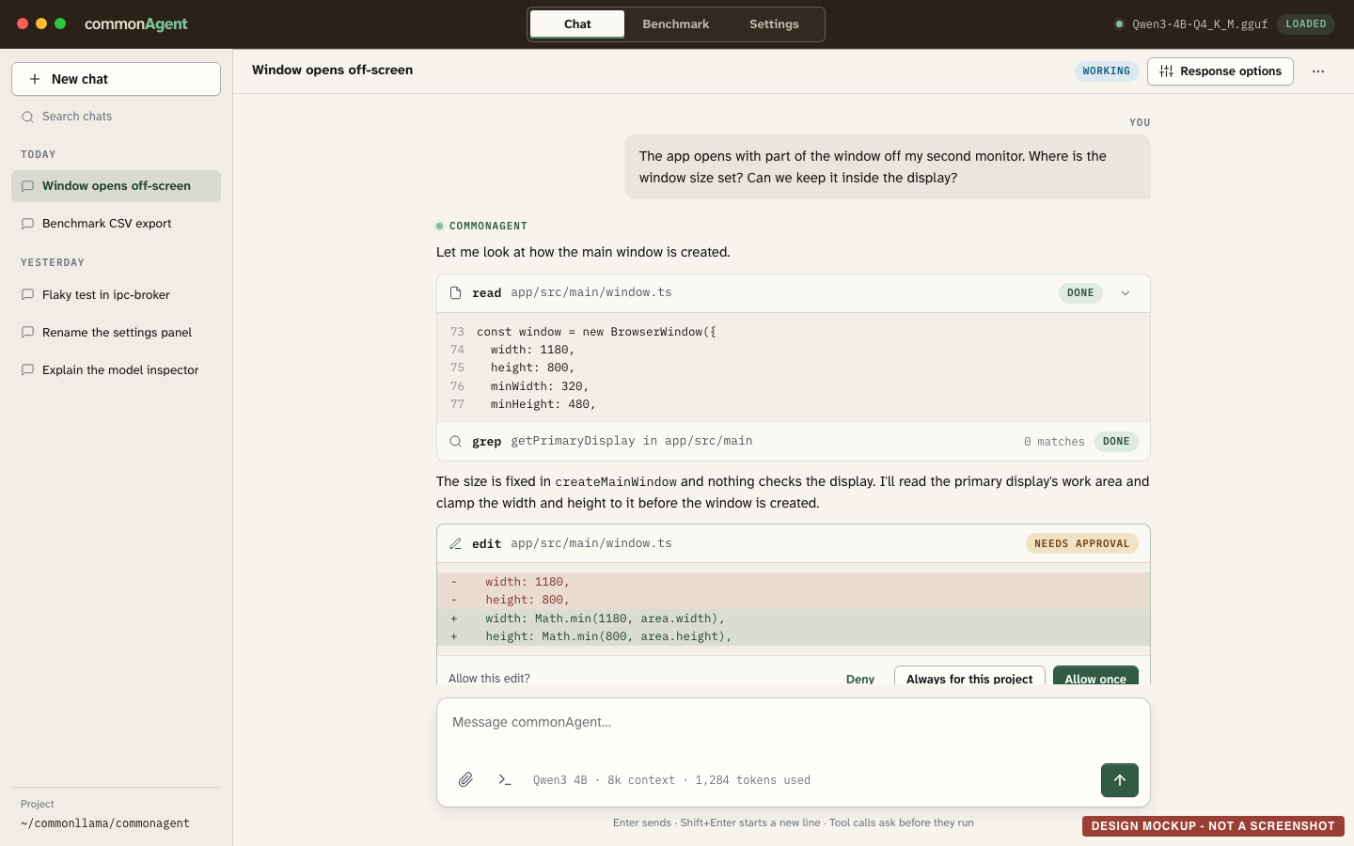This screenshot has height=846, width=1354.
Task: Click the project path ~/commonllama/commonagent
Action: 105,823
